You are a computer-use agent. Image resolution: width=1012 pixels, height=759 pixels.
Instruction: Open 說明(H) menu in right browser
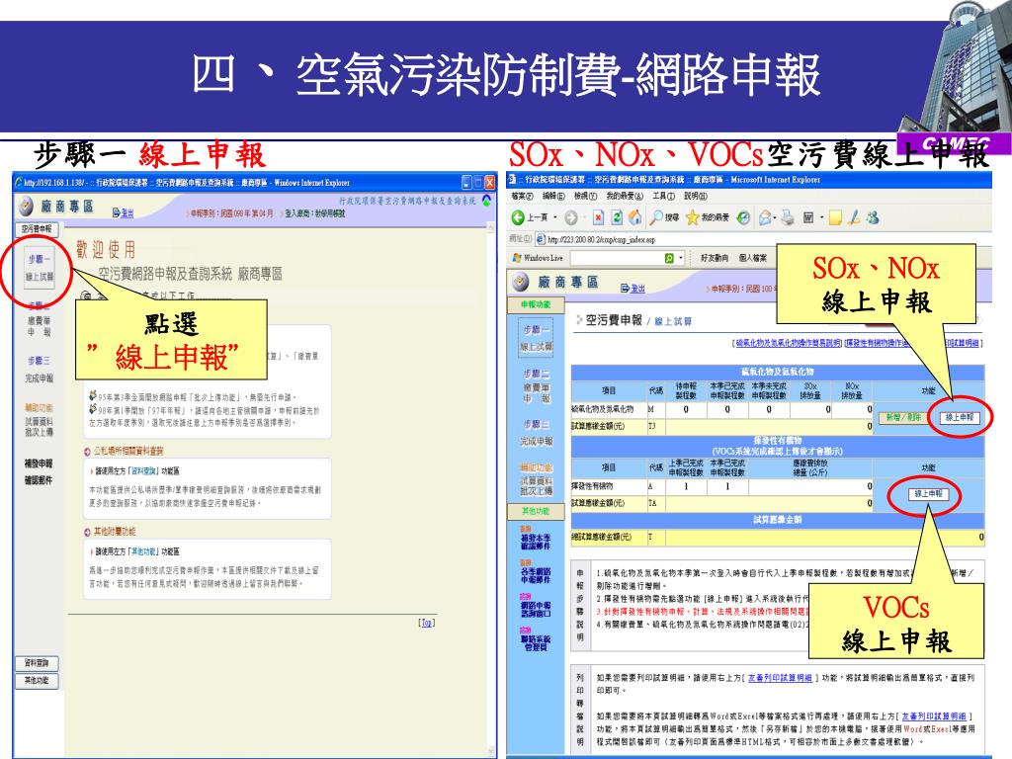coord(695,197)
